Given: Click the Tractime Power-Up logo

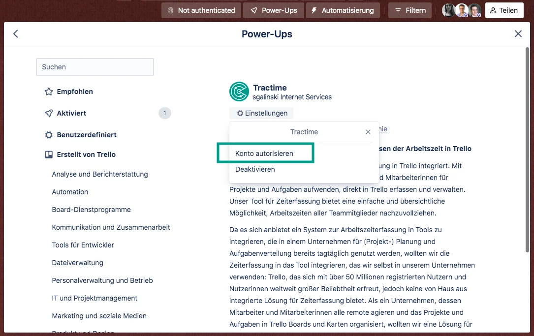Looking at the screenshot, I should (x=239, y=92).
